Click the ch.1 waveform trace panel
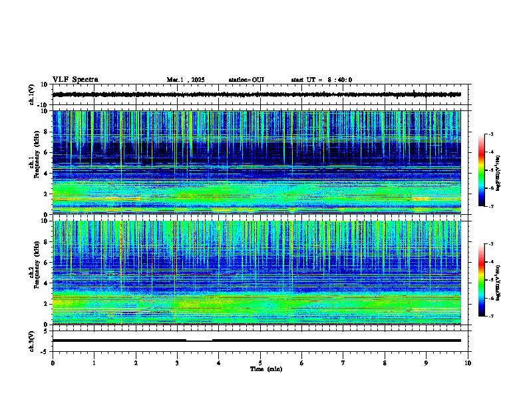 (x=260, y=94)
